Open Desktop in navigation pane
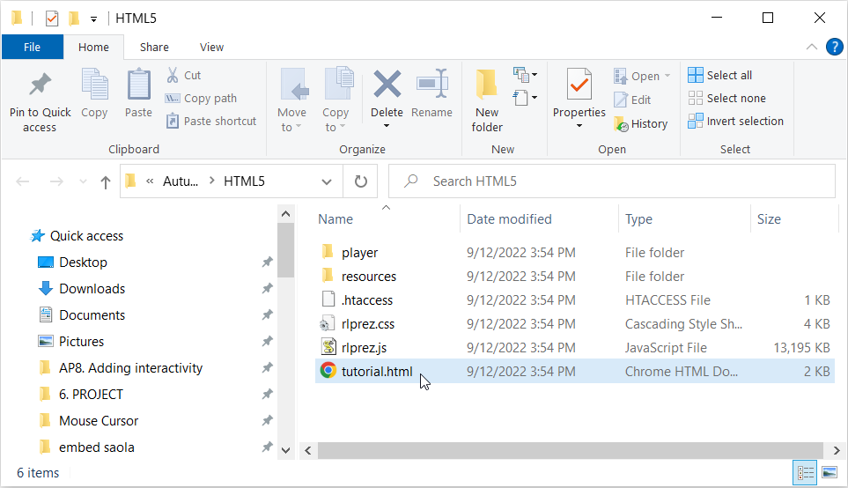Image resolution: width=848 pixels, height=488 pixels. pyautogui.click(x=72, y=262)
